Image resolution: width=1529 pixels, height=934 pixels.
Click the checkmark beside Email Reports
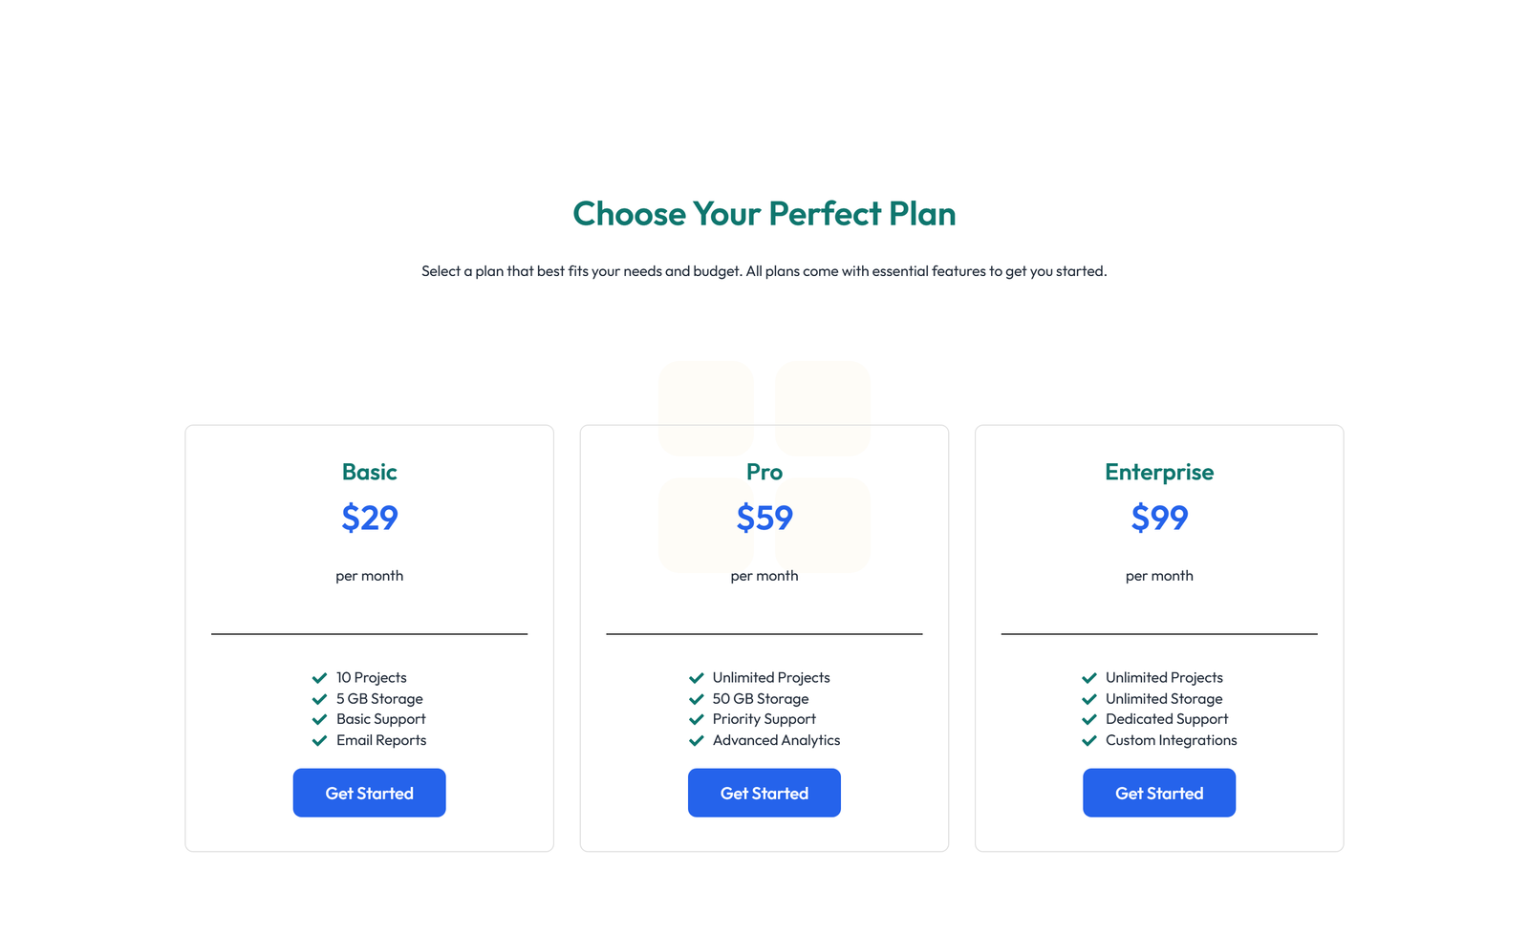319,740
